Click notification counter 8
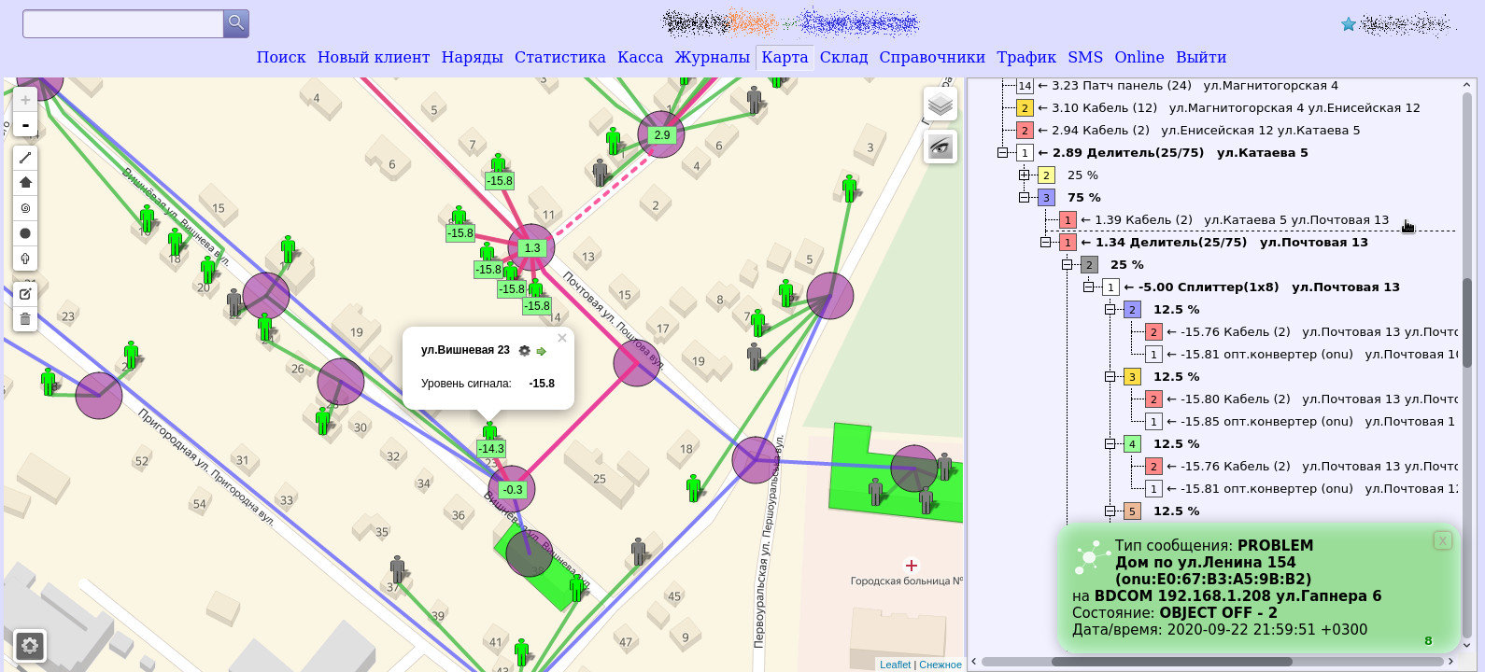Viewport: 1485px width, 672px height. pyautogui.click(x=1428, y=641)
